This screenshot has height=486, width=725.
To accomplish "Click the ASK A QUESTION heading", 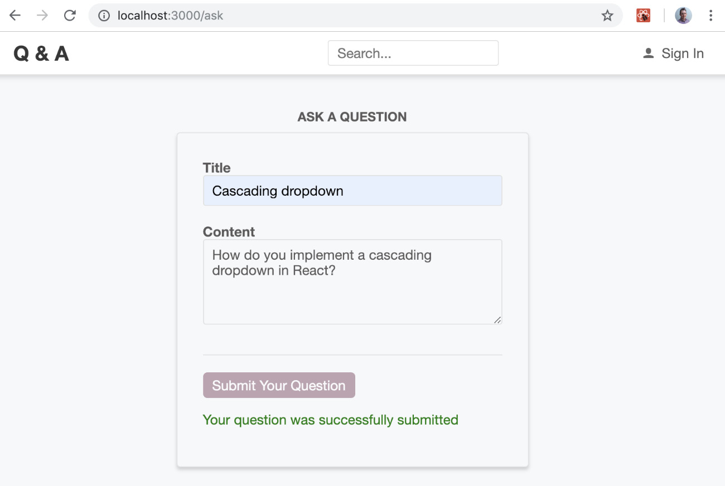I will [x=352, y=116].
